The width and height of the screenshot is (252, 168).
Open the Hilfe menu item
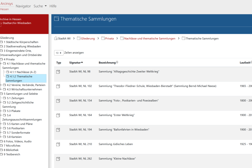tap(53, 6)
